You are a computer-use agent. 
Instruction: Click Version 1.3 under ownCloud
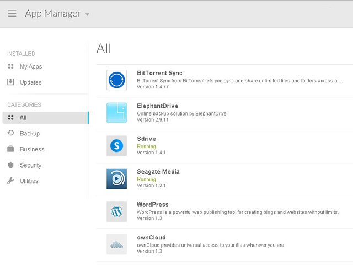[149, 251]
